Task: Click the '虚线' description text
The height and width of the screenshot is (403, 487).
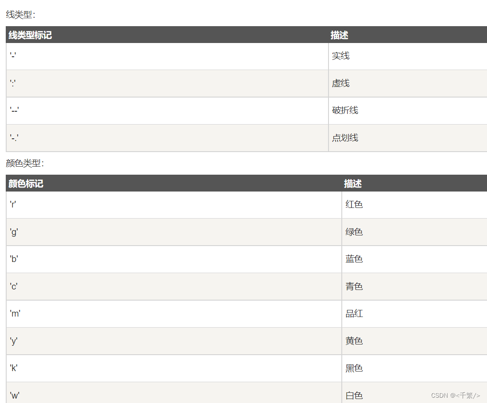Action: (340, 83)
